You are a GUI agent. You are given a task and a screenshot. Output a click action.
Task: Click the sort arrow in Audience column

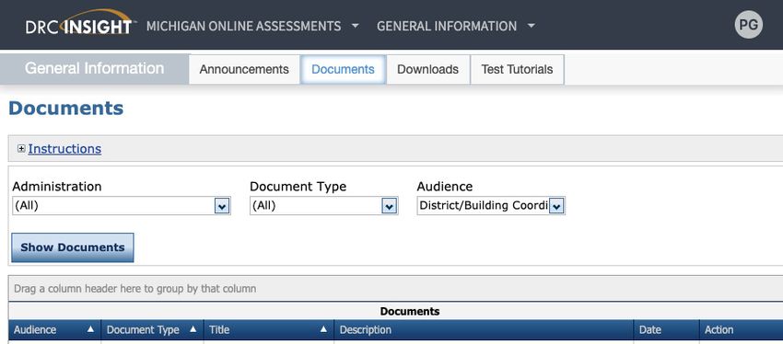point(90,329)
